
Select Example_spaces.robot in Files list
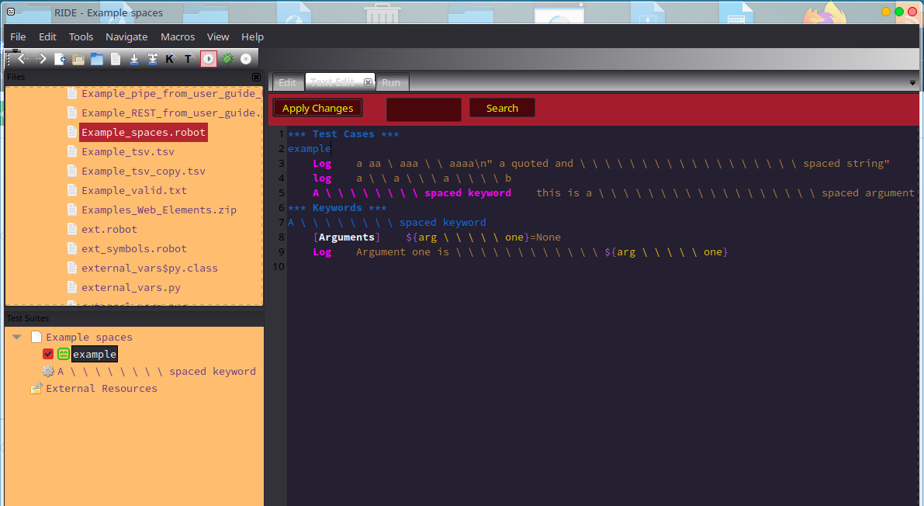(x=144, y=132)
